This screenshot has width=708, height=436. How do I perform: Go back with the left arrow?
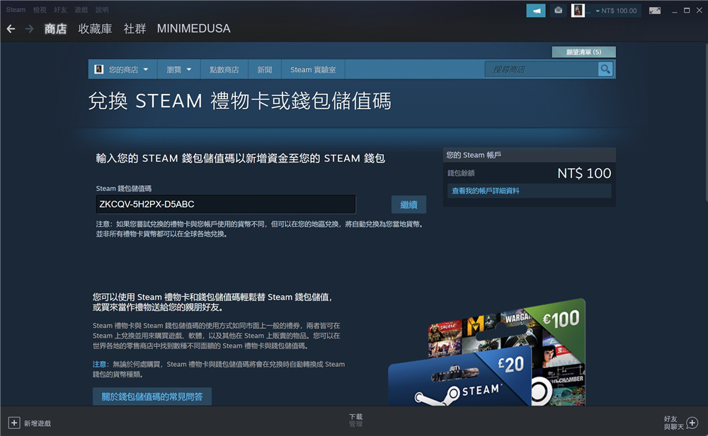point(11,29)
